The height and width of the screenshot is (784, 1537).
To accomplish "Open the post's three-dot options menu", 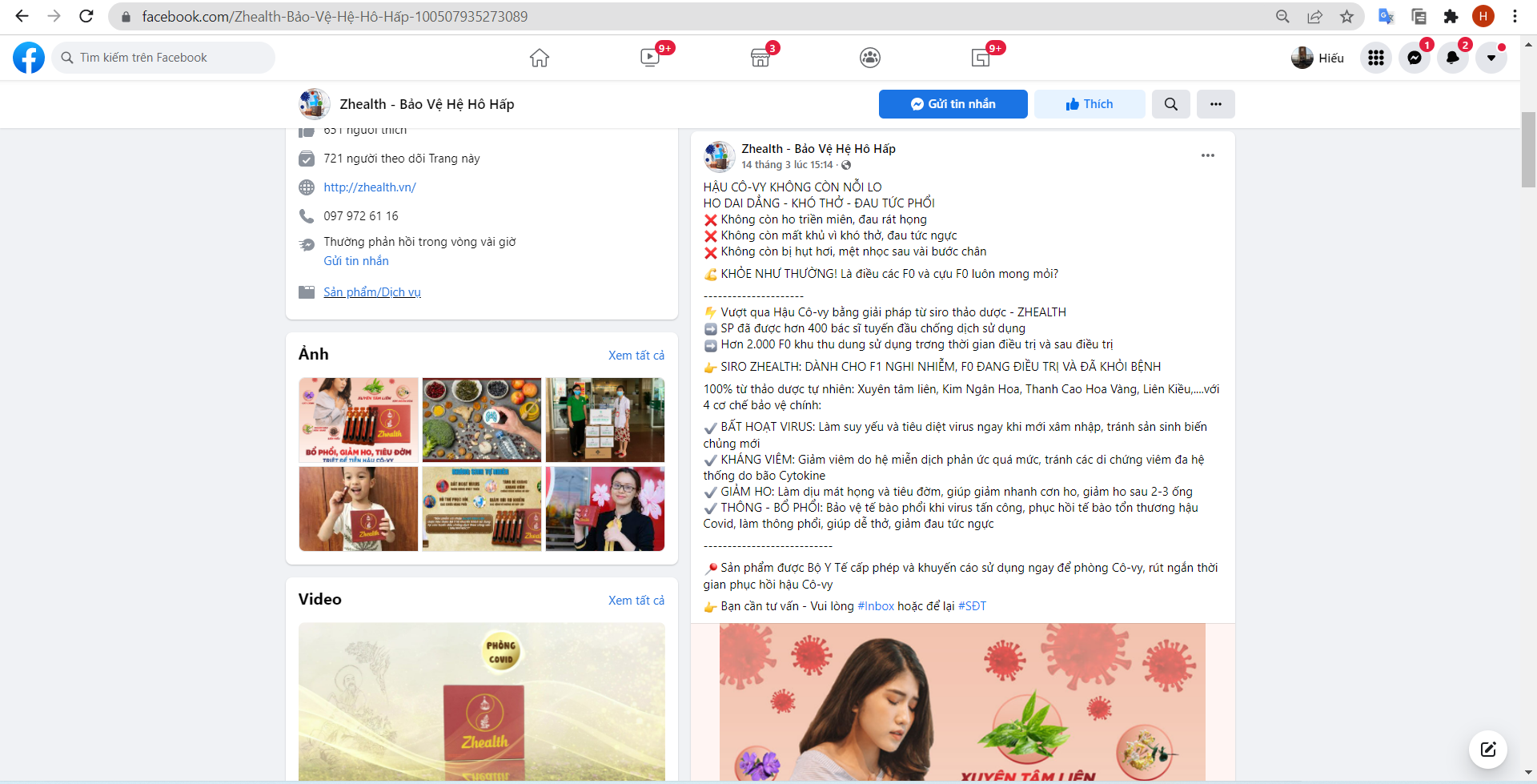I will [1208, 155].
